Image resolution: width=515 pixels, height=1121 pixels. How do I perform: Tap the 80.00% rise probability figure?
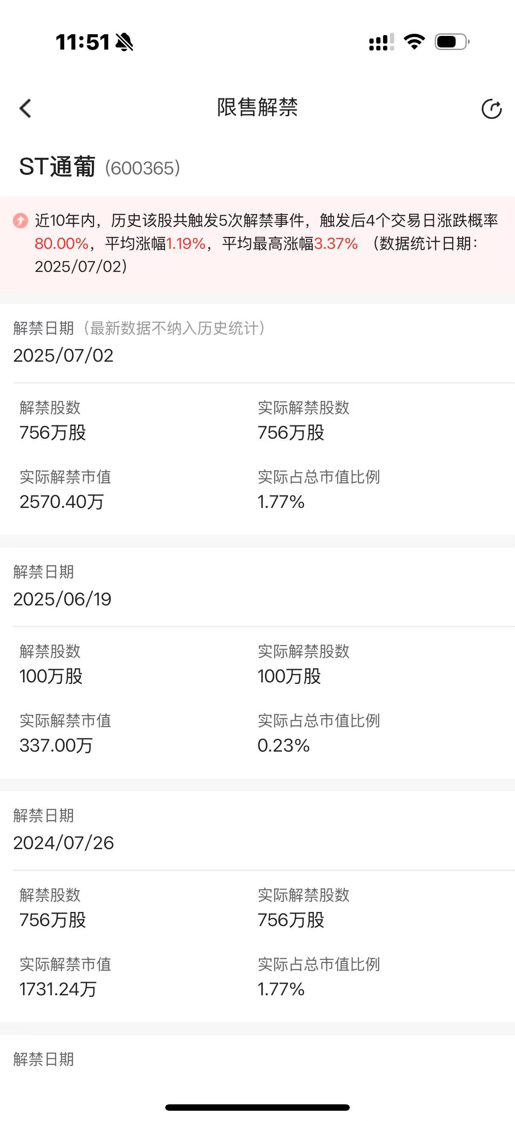[62, 244]
